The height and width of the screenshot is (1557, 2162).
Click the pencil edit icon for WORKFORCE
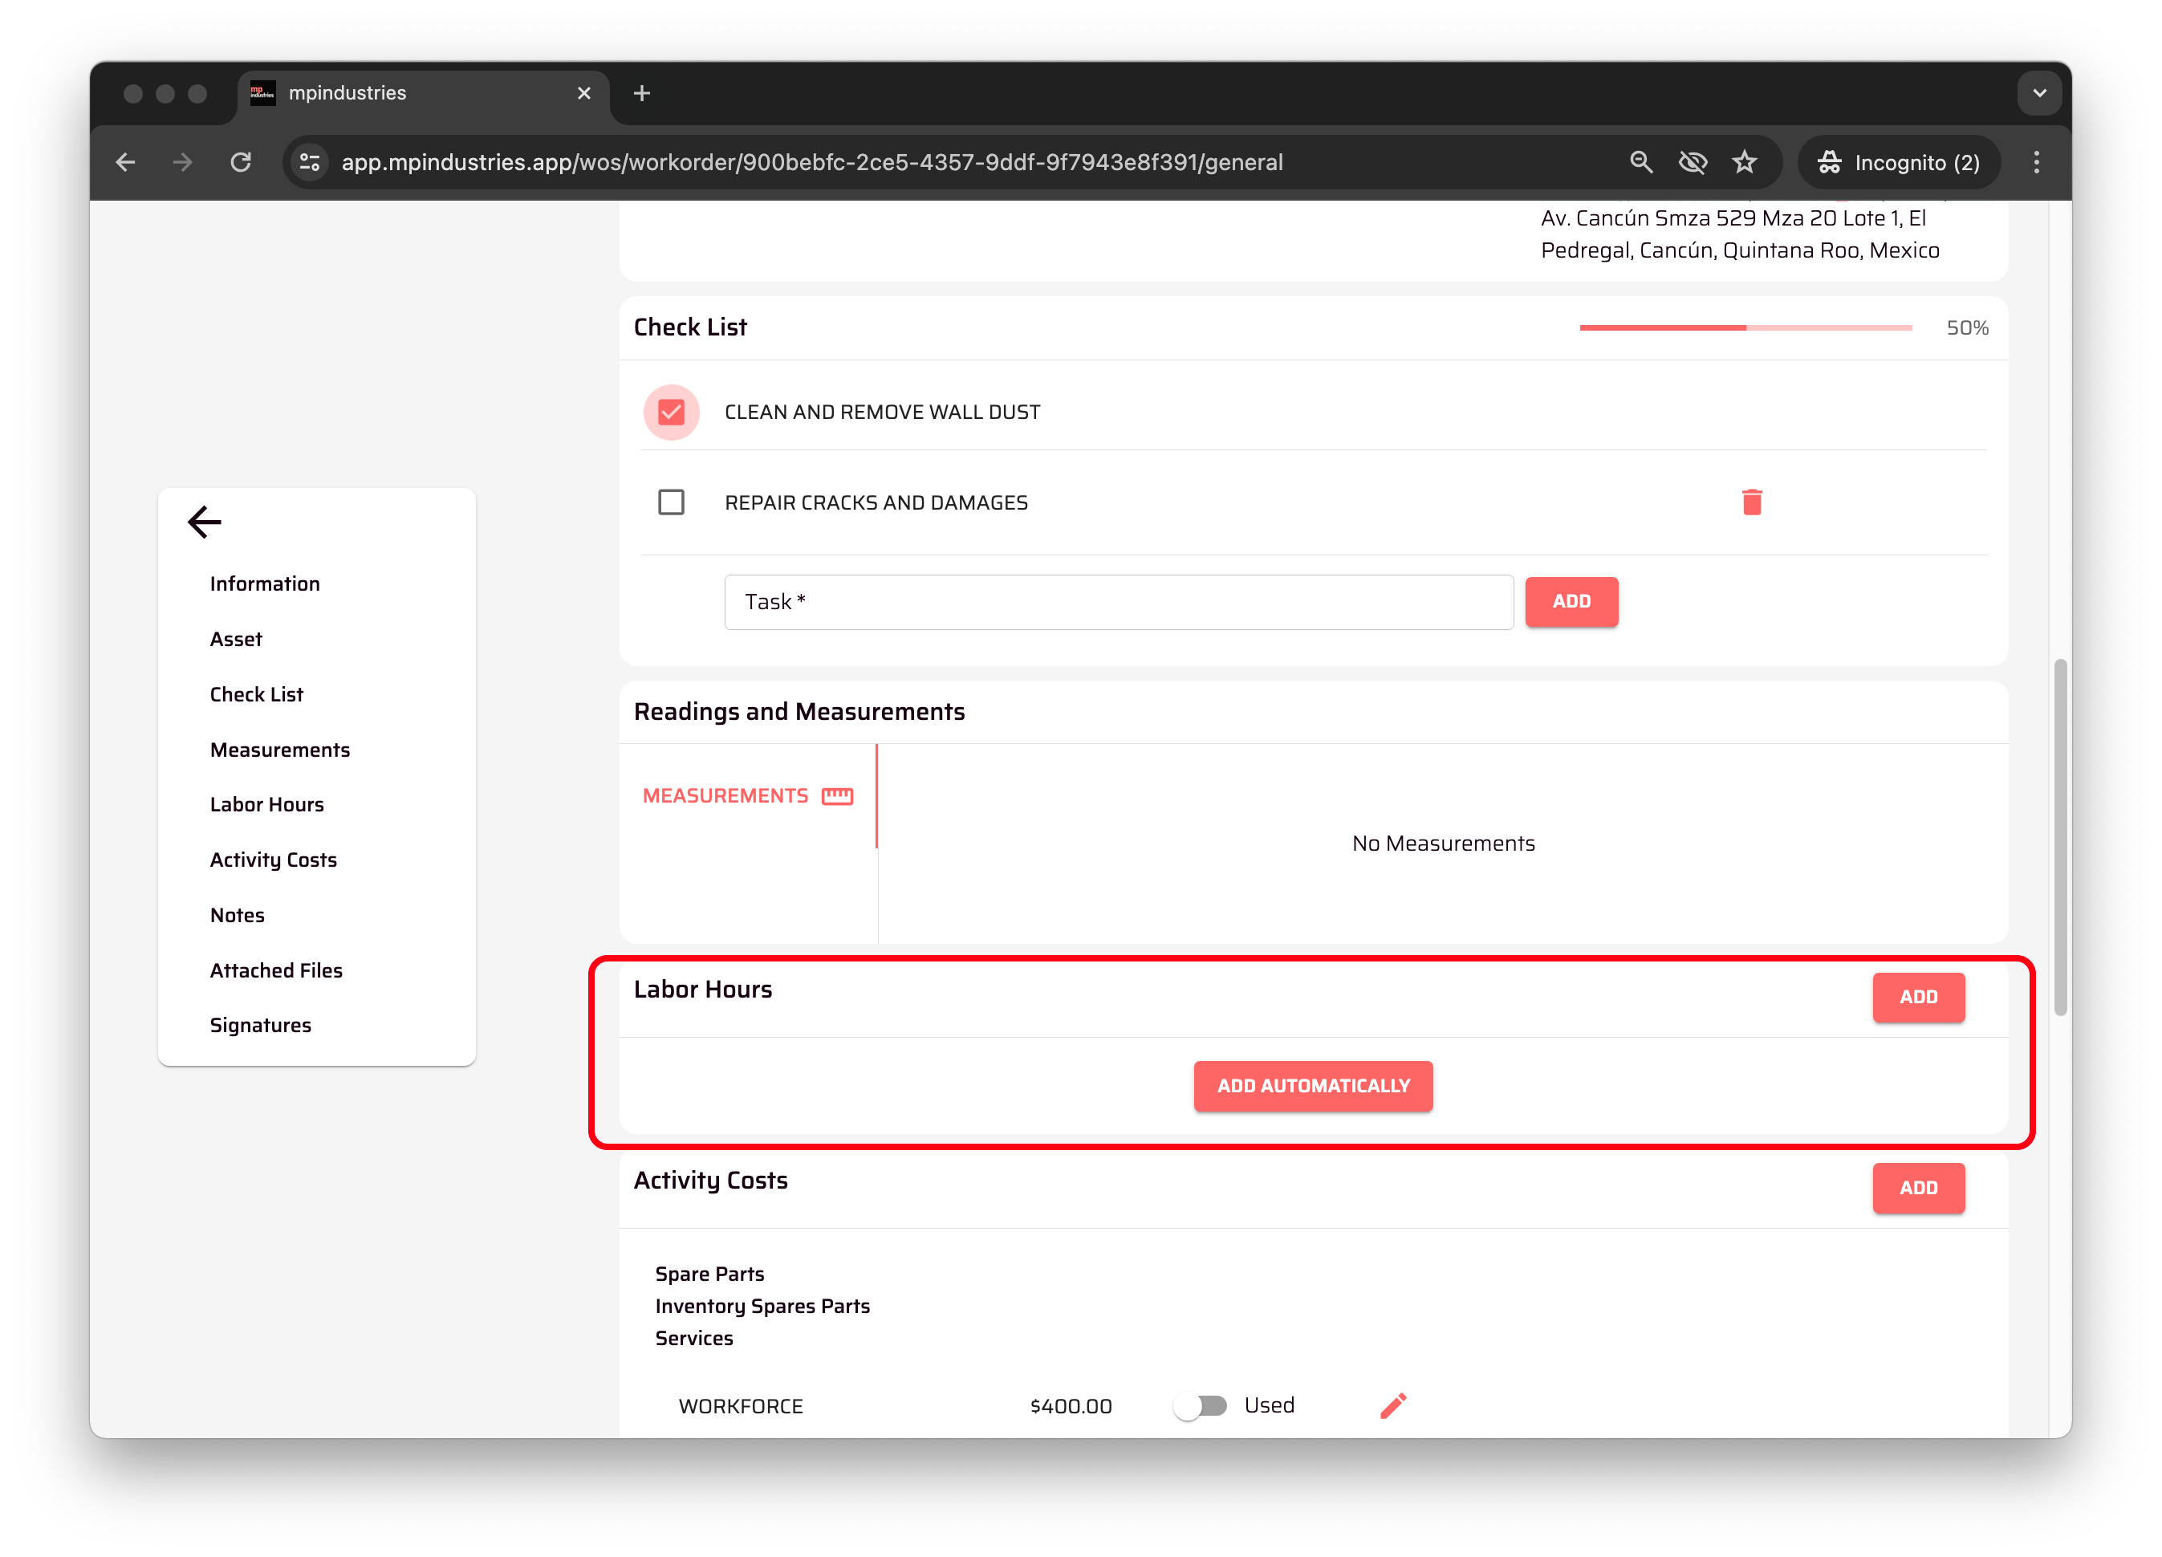tap(1392, 1405)
